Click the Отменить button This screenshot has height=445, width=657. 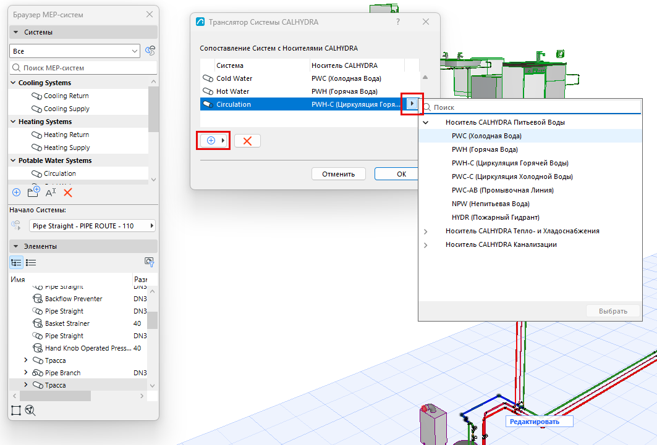click(339, 174)
